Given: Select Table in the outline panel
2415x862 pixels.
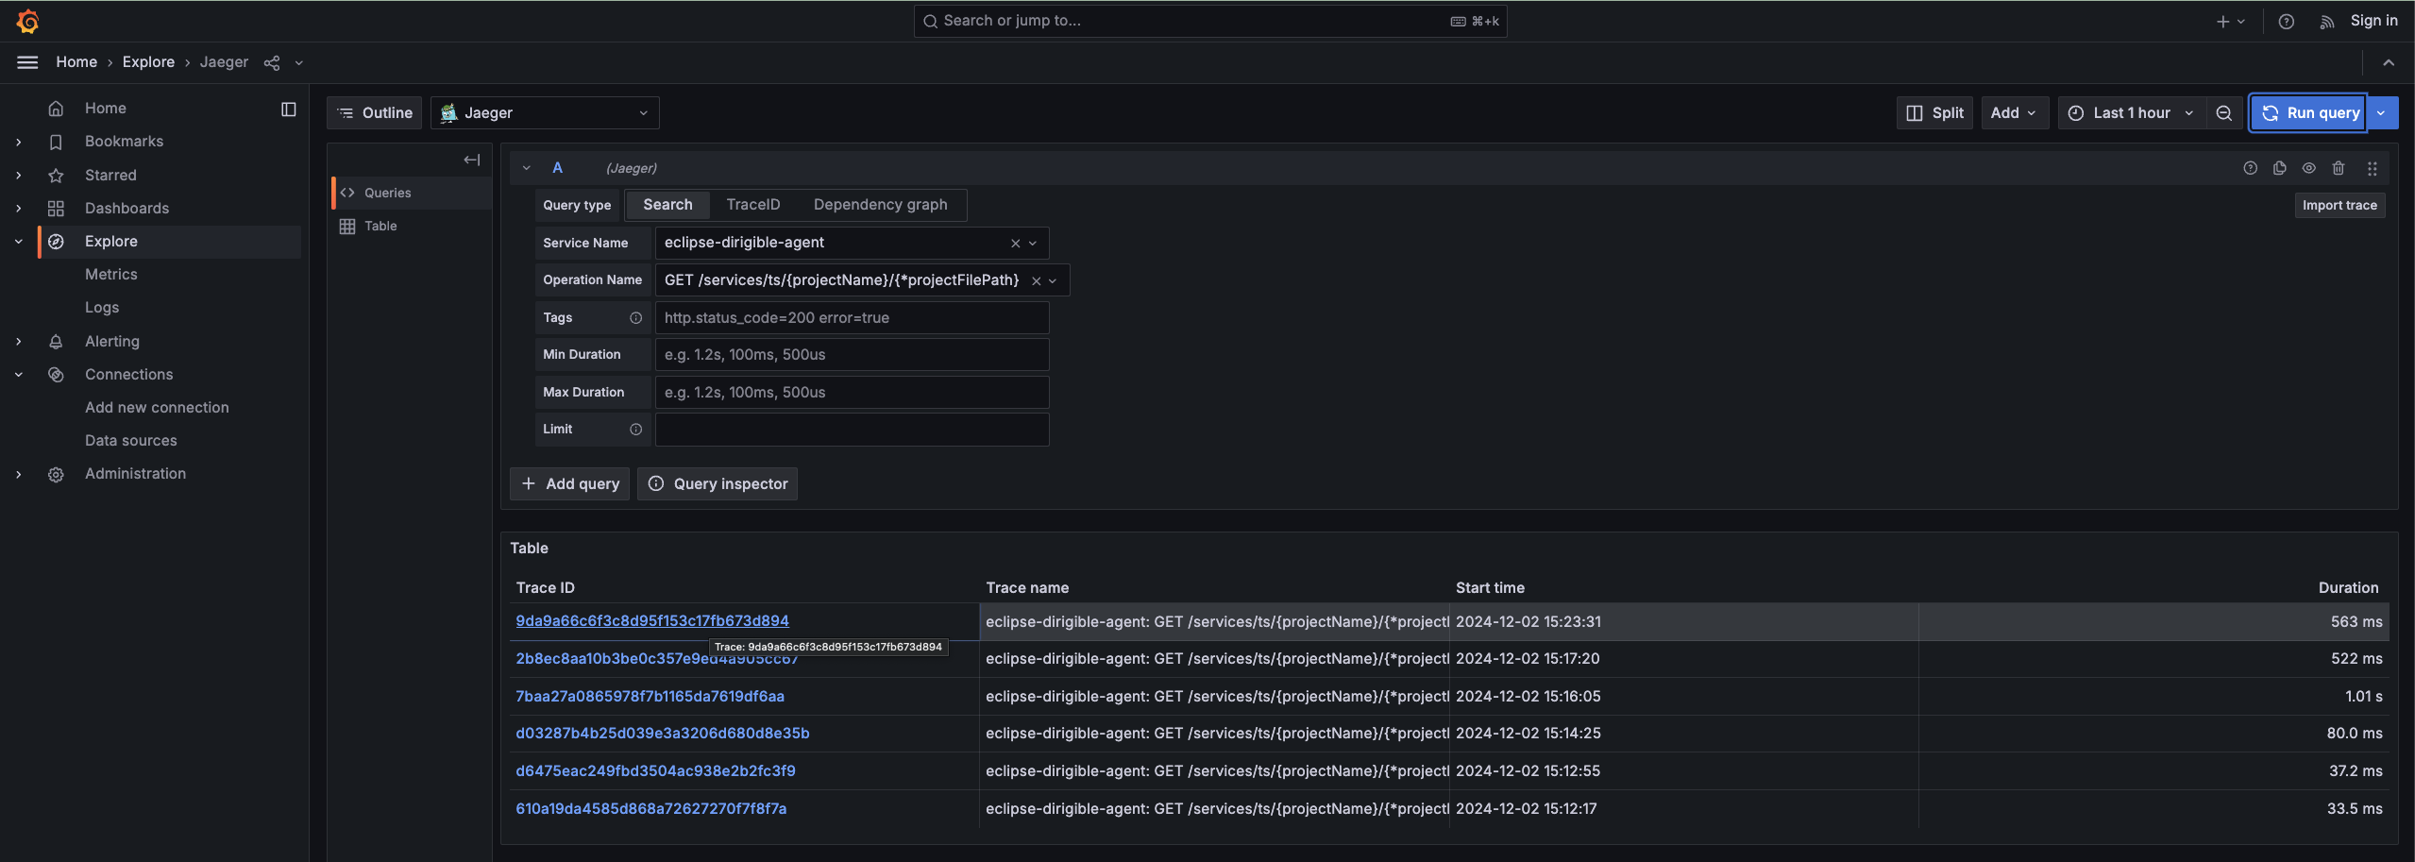Looking at the screenshot, I should (412, 227).
